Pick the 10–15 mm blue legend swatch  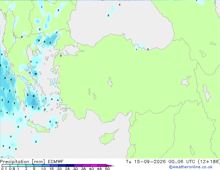(x=46, y=165)
